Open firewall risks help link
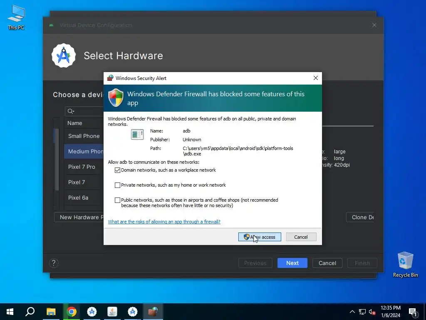 (x=164, y=222)
